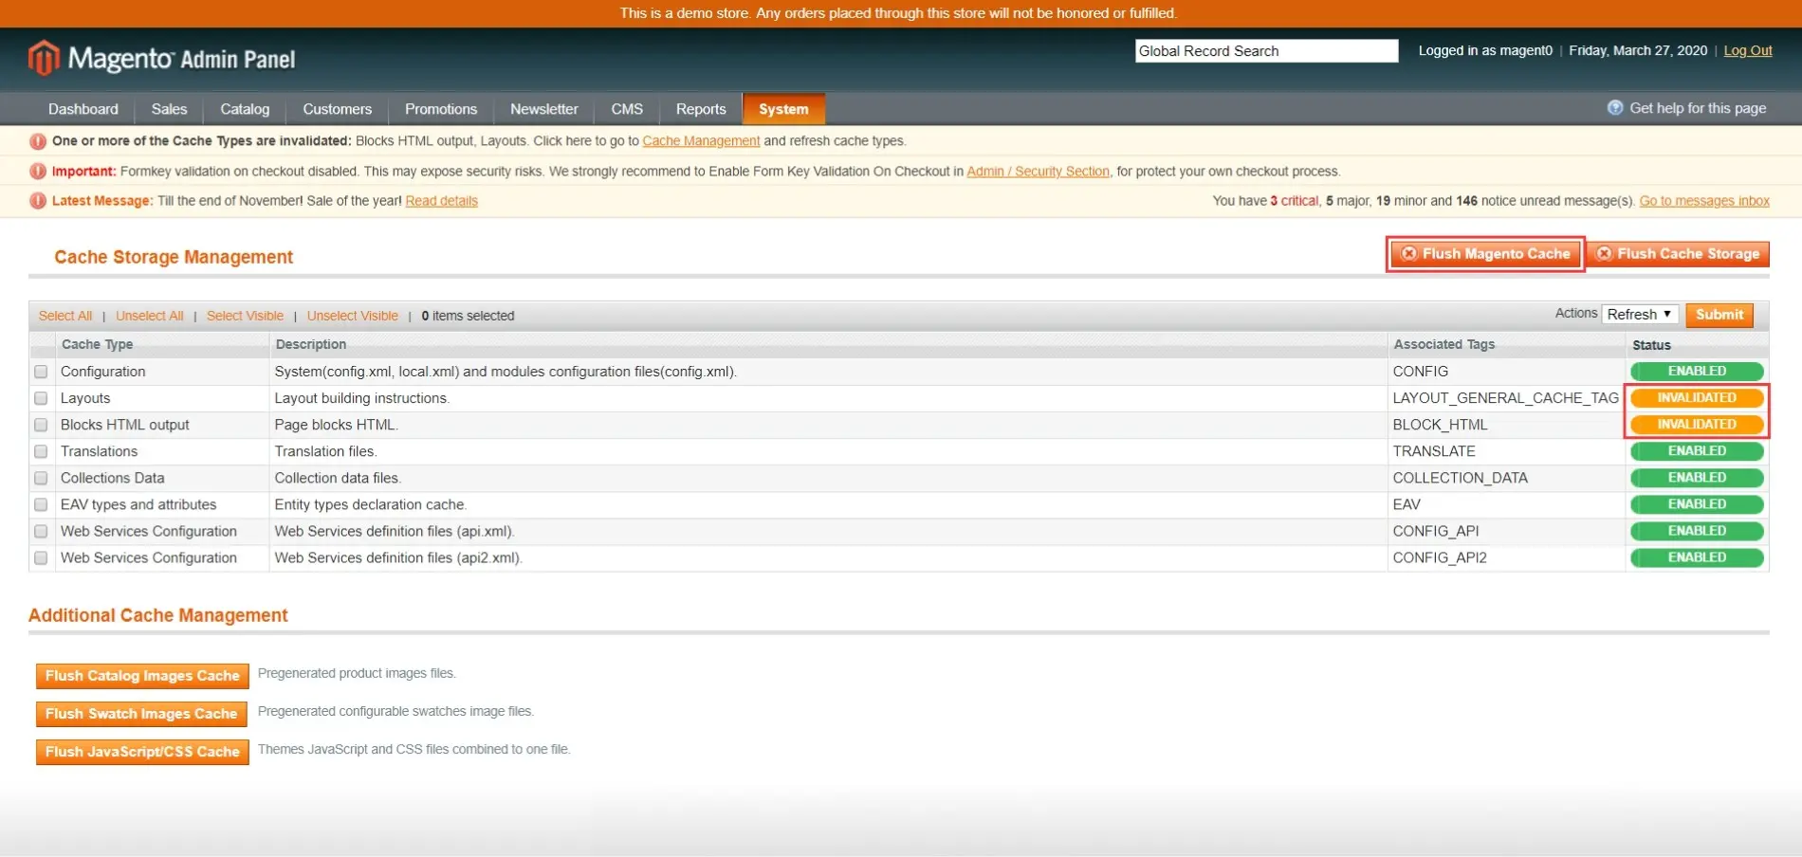Click the Latest Message alert icon

click(x=38, y=201)
